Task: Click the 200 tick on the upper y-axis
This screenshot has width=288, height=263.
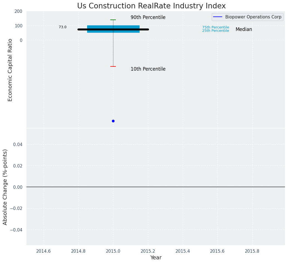Action: pos(18,11)
